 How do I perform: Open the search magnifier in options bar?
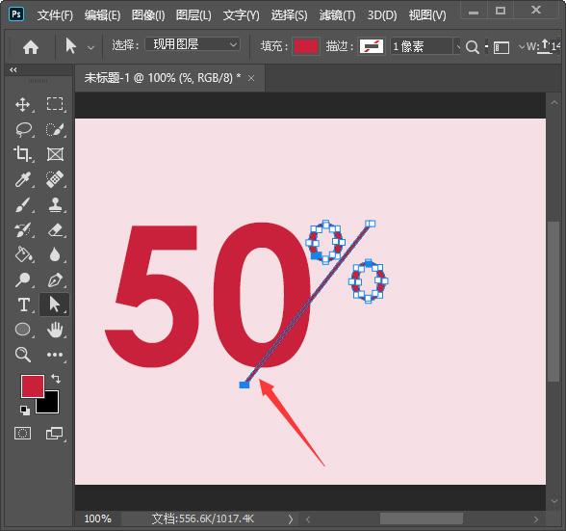tap(472, 47)
